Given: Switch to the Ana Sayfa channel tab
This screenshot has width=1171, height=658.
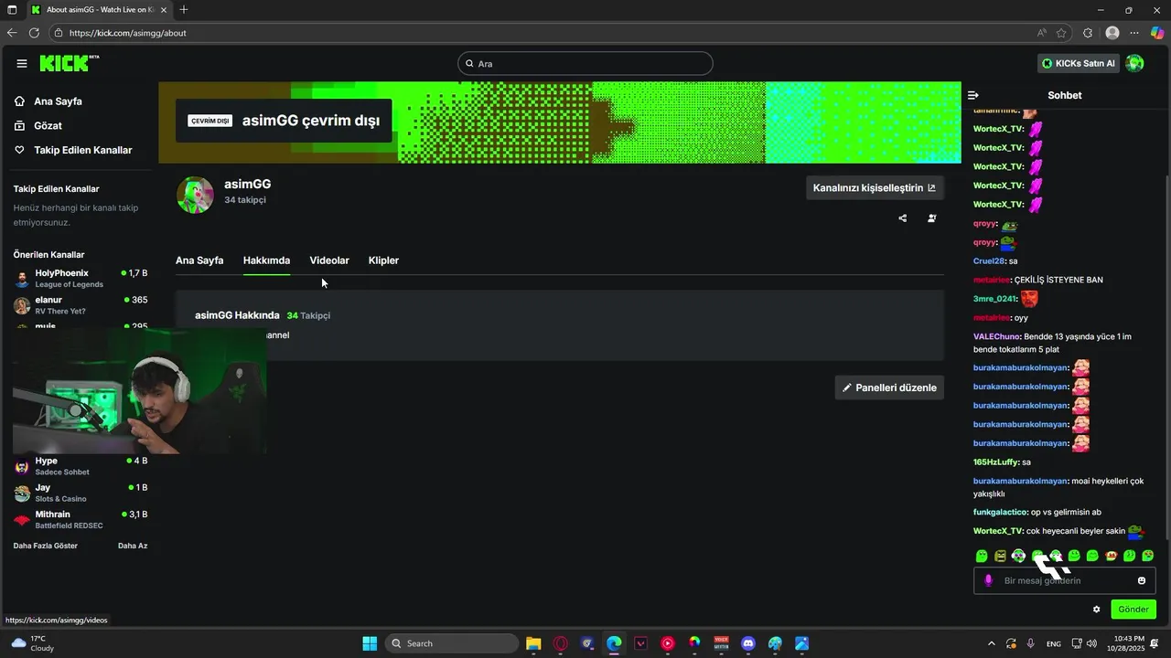Looking at the screenshot, I should [199, 260].
